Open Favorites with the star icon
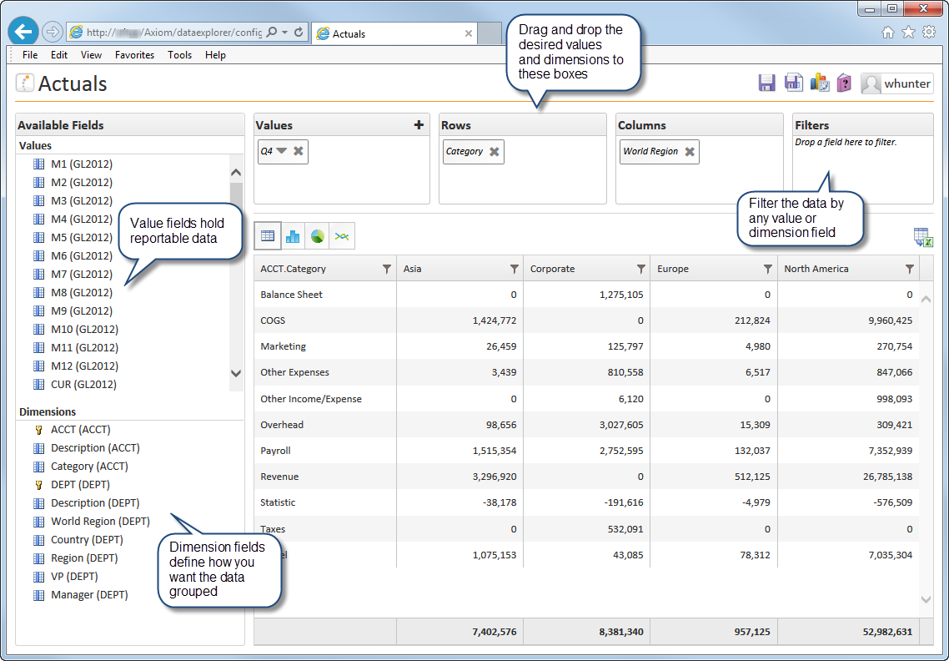The image size is (949, 661). click(x=908, y=32)
